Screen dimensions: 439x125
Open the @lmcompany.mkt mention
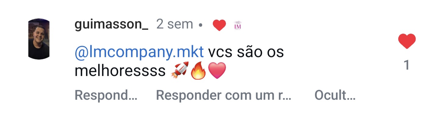click(139, 53)
